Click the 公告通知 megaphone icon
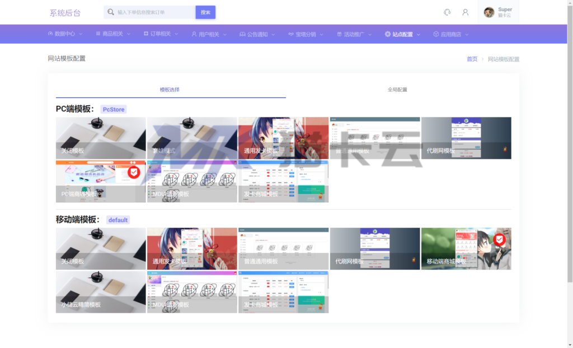The height and width of the screenshot is (348, 573). click(x=242, y=34)
